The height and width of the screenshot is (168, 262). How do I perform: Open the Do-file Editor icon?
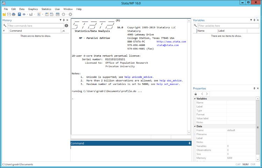pyautogui.click(x=39, y=15)
